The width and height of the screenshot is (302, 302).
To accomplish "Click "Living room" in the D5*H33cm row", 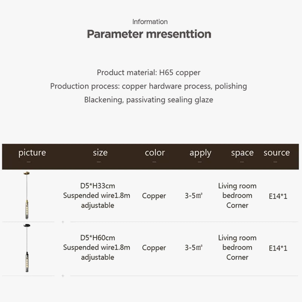I will click(x=237, y=186).
